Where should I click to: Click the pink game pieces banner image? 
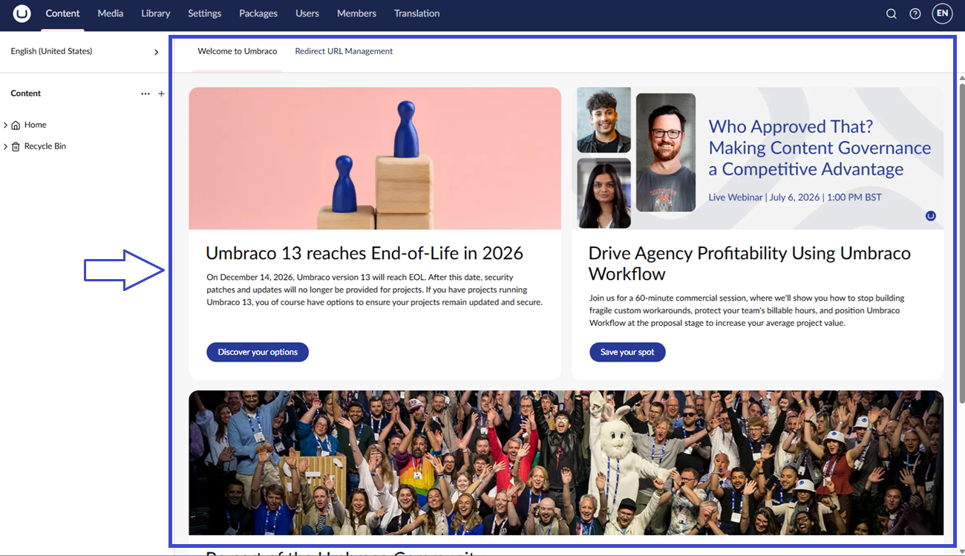coord(375,158)
